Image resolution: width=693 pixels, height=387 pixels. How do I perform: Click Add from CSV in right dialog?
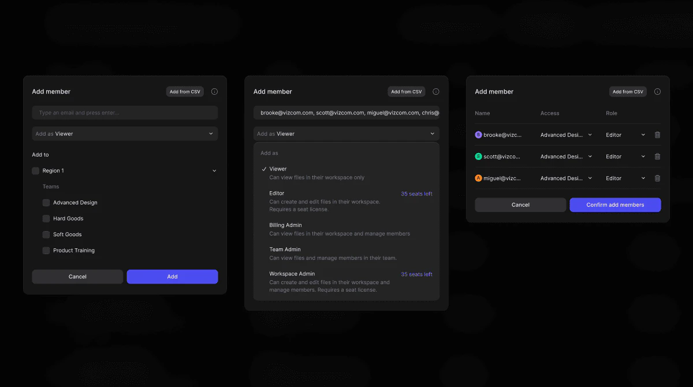coord(628,92)
